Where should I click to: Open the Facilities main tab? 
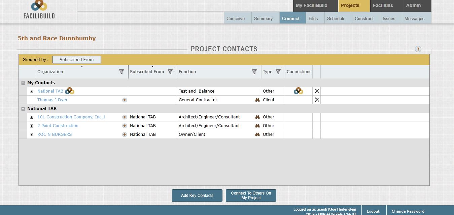[383, 5]
